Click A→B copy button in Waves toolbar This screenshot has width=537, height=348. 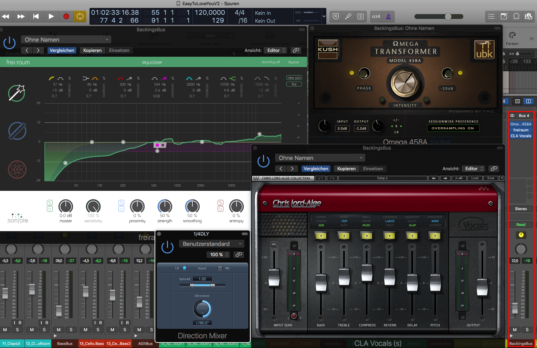(459, 178)
